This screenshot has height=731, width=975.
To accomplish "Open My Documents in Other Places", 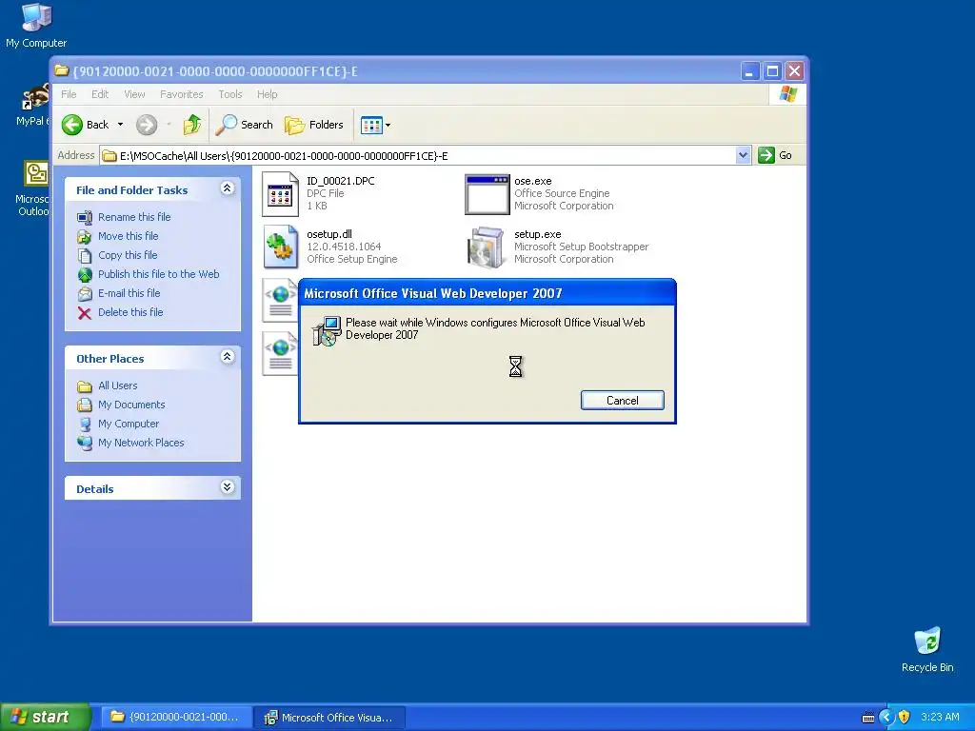I will [x=131, y=405].
